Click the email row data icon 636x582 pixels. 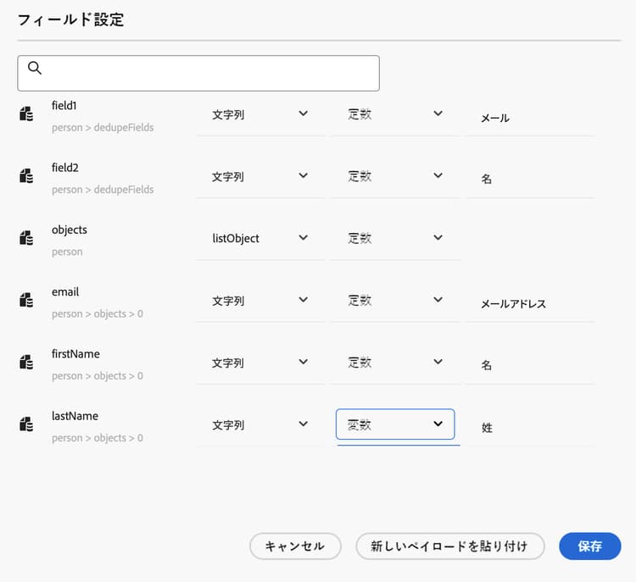coord(26,300)
